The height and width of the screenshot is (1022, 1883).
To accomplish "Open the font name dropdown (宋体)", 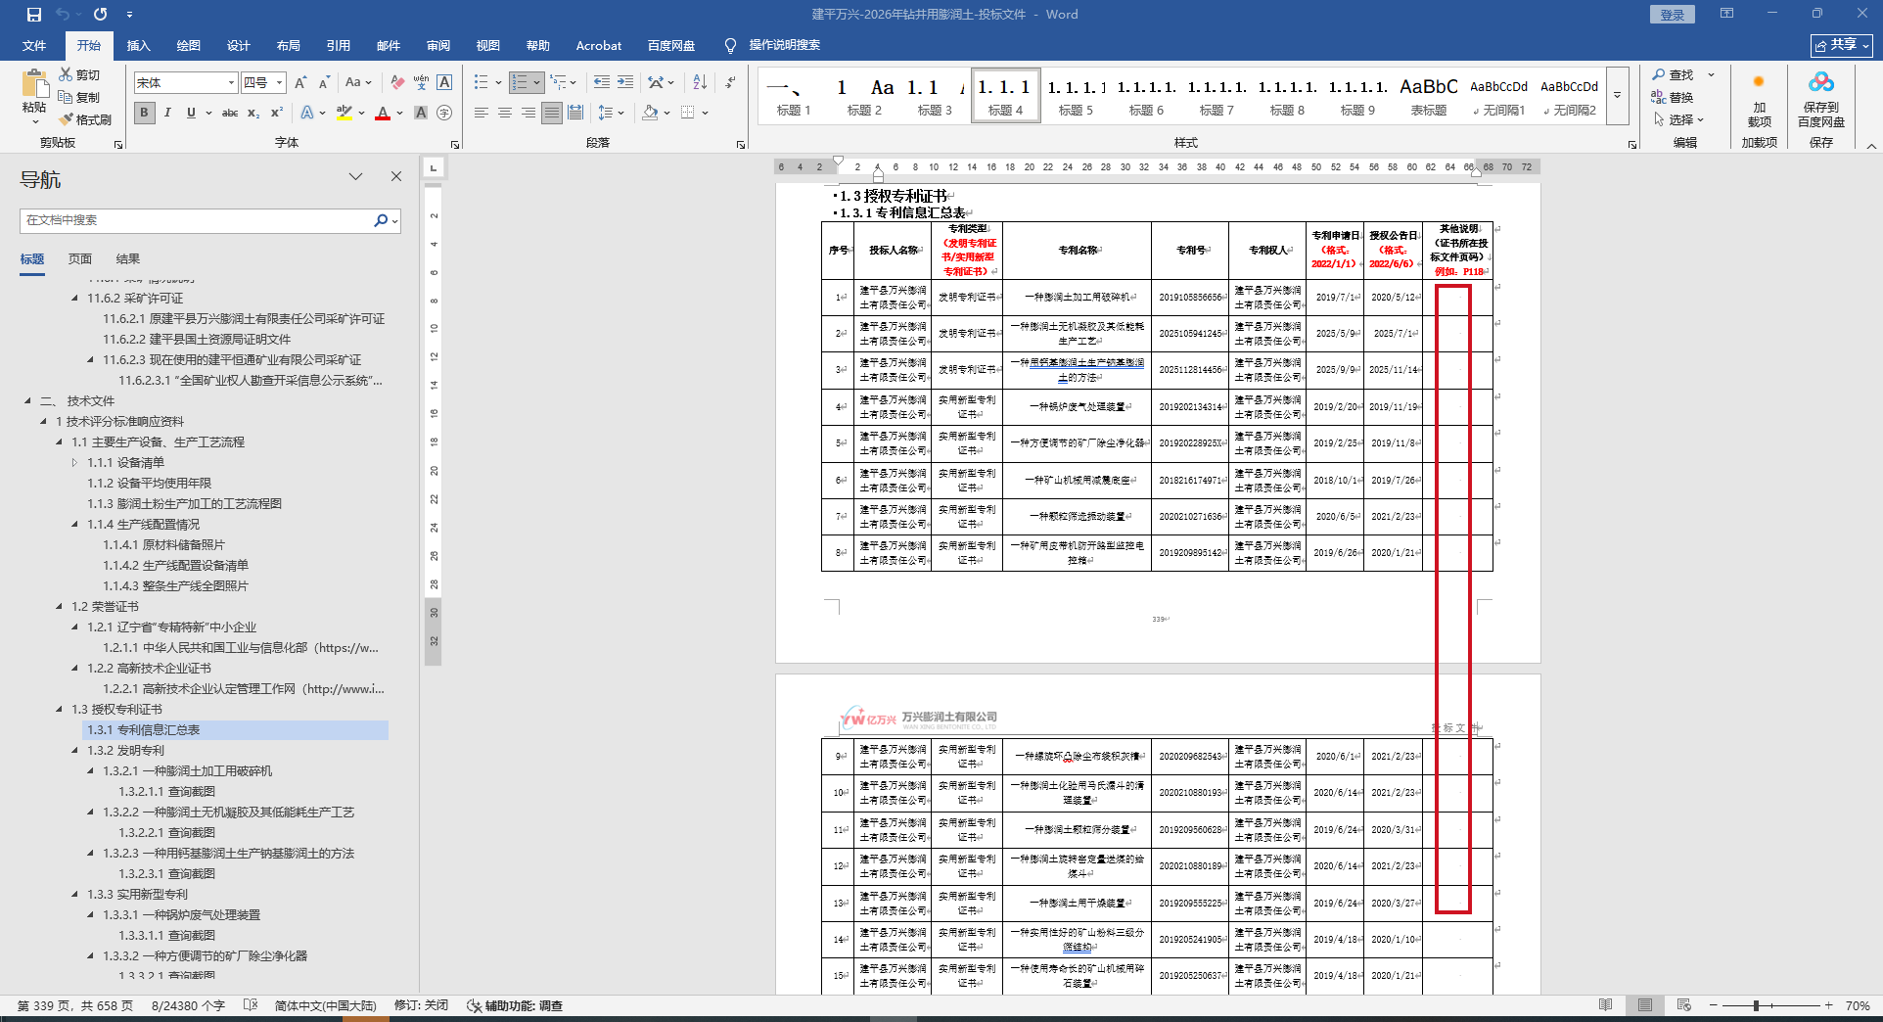I will point(231,83).
